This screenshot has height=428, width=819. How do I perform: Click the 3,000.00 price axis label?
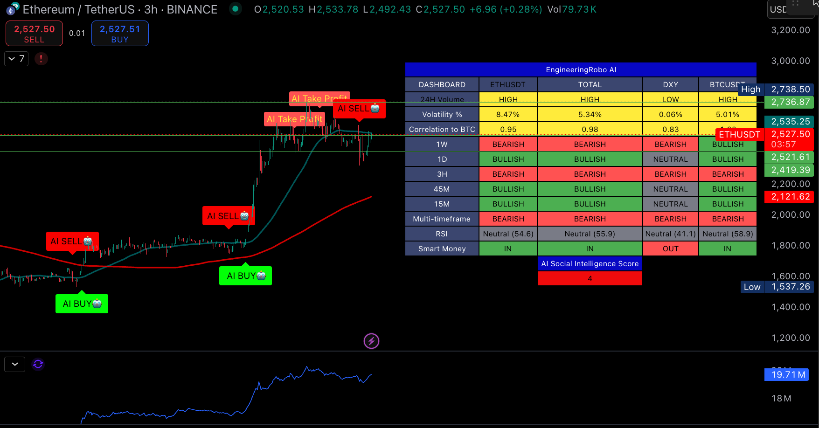(791, 61)
